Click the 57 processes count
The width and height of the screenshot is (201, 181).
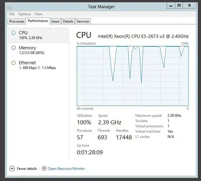point(80,137)
